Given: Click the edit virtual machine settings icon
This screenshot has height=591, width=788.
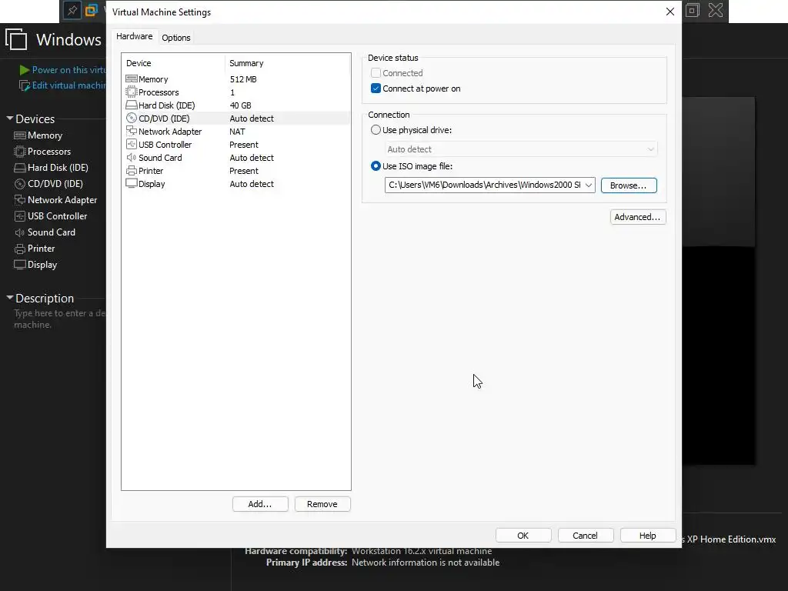Looking at the screenshot, I should coord(24,85).
